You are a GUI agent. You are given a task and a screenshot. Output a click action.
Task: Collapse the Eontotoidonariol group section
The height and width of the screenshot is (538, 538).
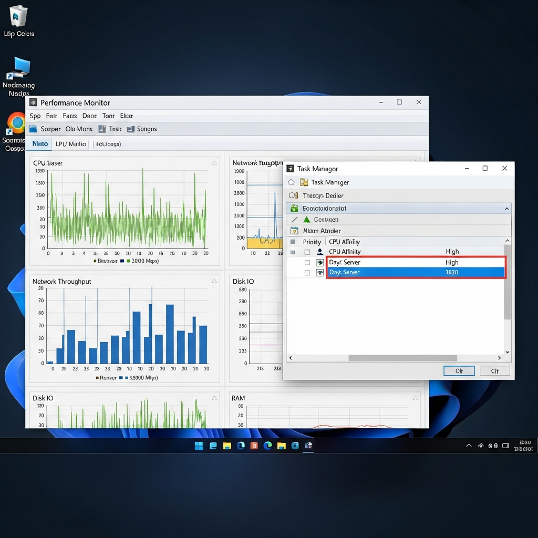(506, 209)
